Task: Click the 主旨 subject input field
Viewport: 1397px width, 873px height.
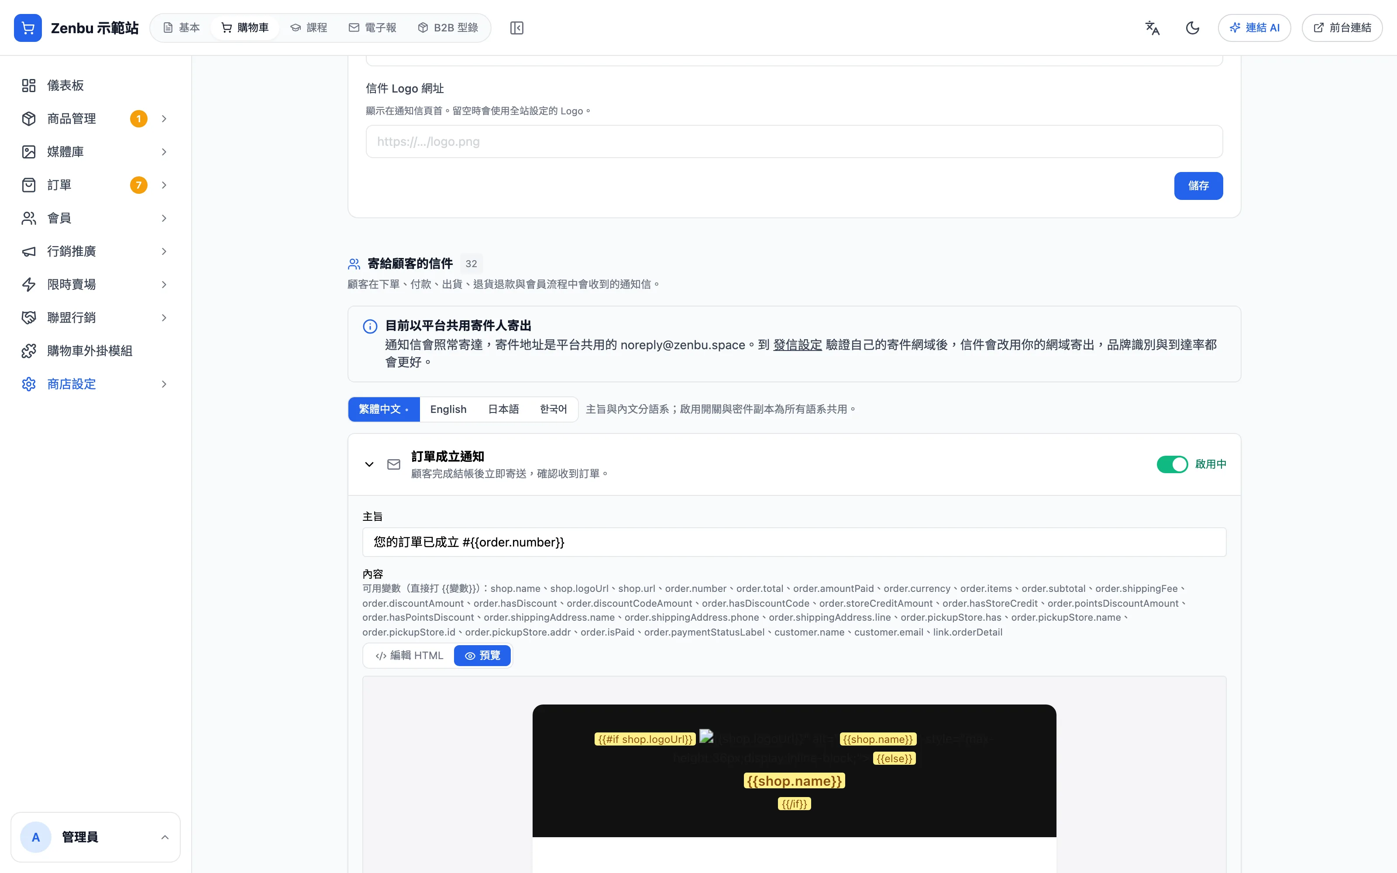Action: pyautogui.click(x=794, y=542)
